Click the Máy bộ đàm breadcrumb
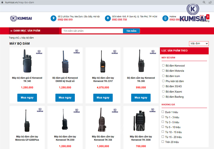 [x=28, y=38]
